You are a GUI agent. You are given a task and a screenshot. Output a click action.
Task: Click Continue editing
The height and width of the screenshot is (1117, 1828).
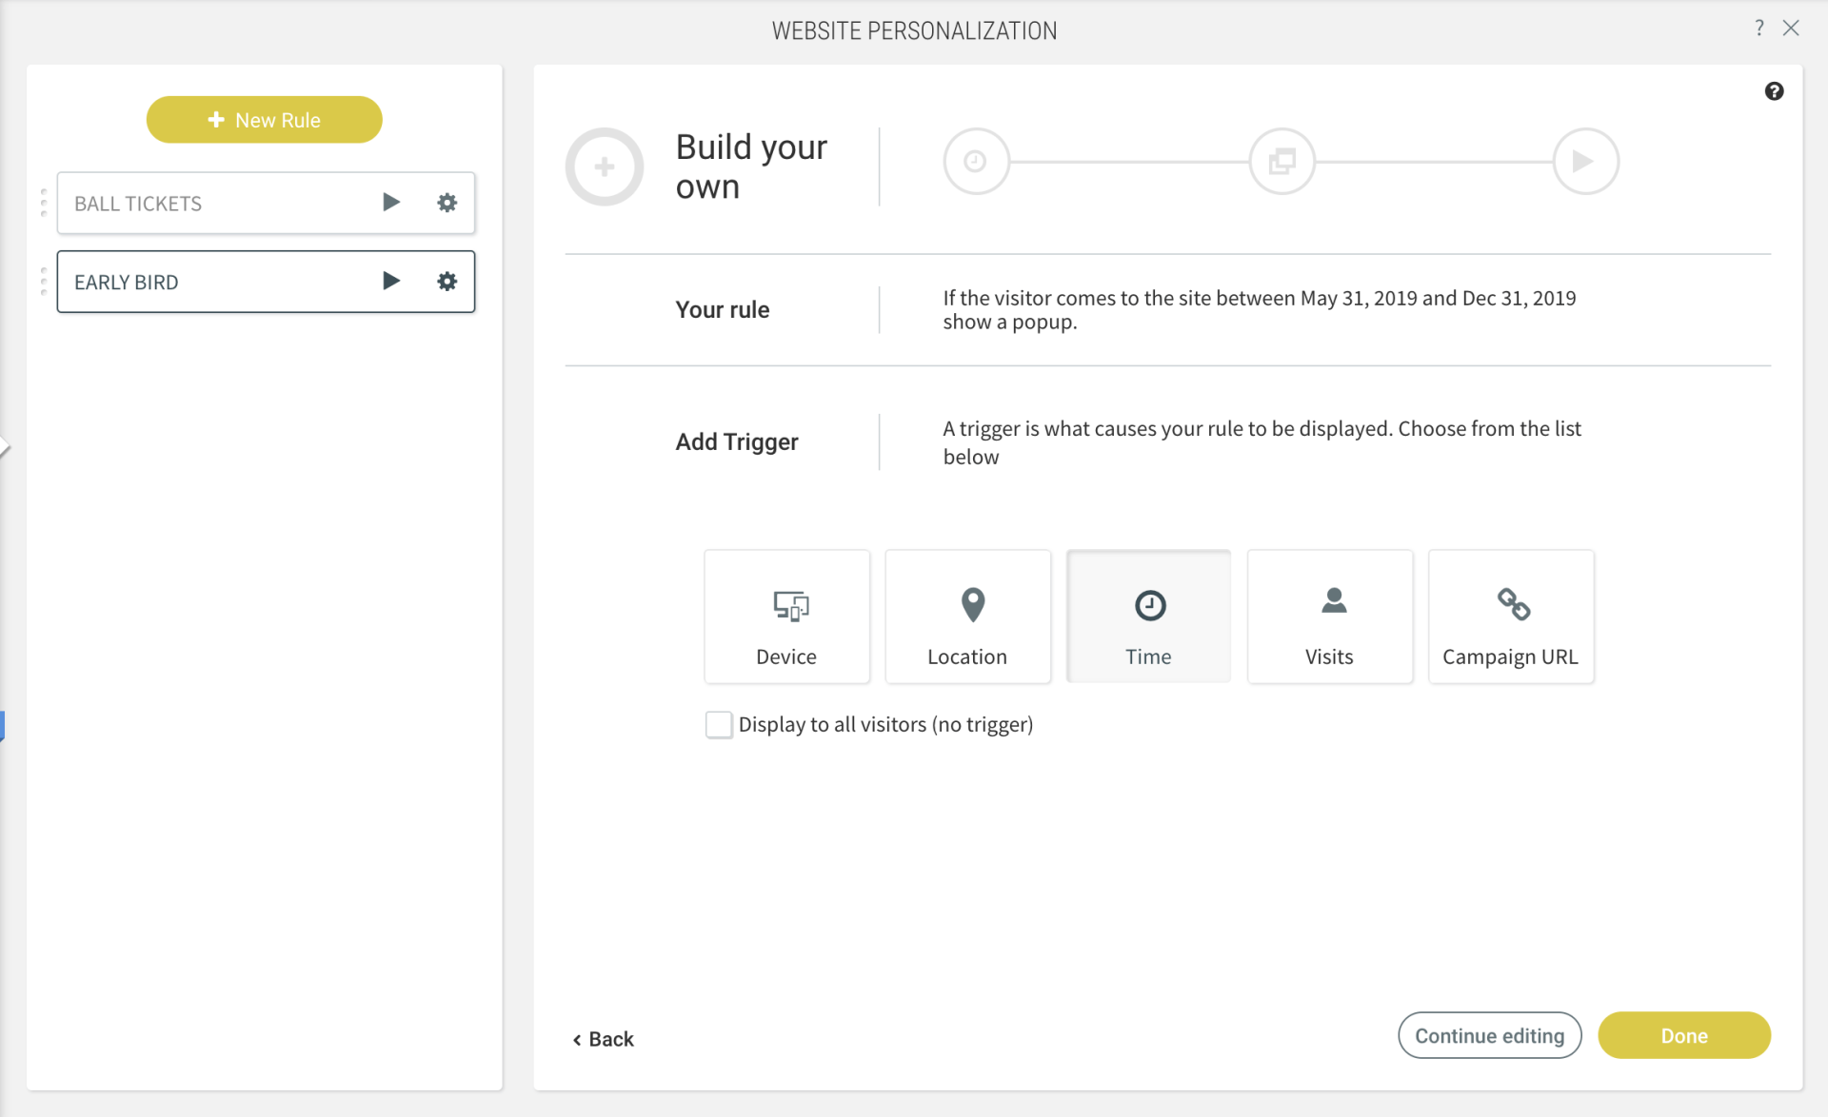click(x=1489, y=1035)
